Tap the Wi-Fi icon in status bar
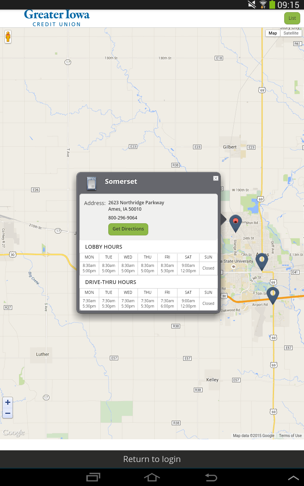 tap(263, 5)
